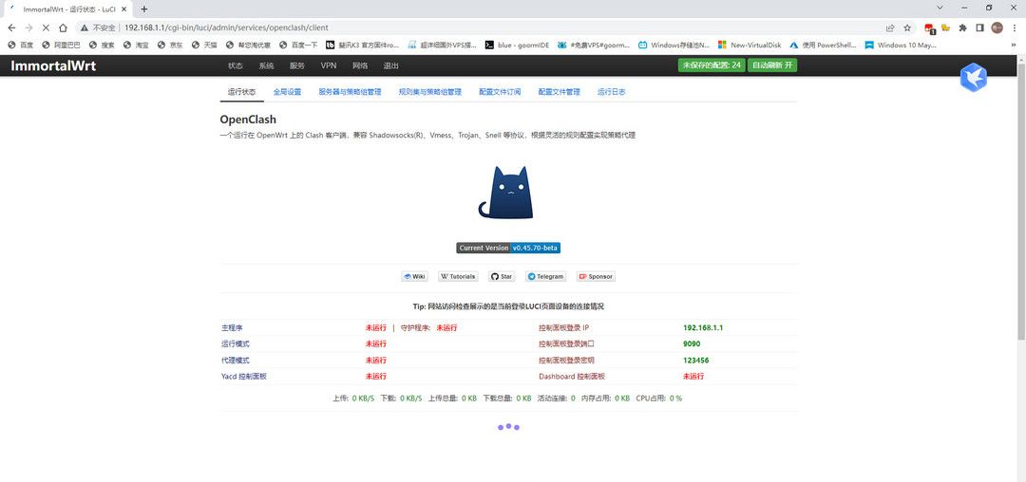Open the Chrome three-dot menu
Image resolution: width=1026 pixels, height=482 pixels.
coord(1015,28)
